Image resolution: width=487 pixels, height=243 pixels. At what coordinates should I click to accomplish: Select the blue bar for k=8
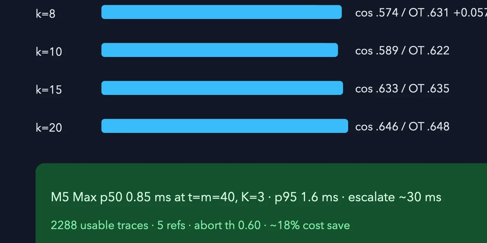(x=221, y=12)
